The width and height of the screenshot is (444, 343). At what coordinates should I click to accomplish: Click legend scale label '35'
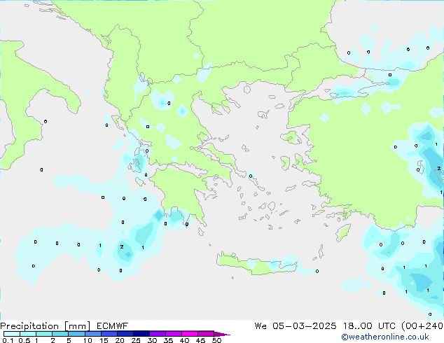pyautogui.click(x=168, y=340)
